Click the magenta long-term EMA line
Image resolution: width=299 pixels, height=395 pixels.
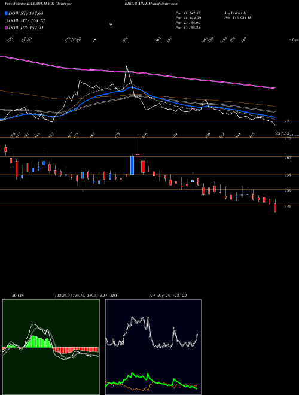point(137,72)
